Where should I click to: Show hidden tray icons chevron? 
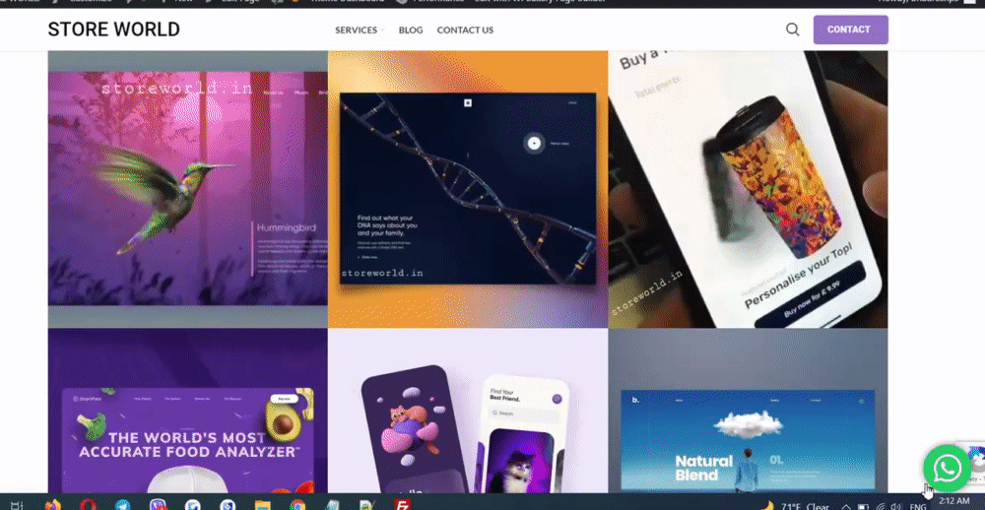(x=845, y=506)
